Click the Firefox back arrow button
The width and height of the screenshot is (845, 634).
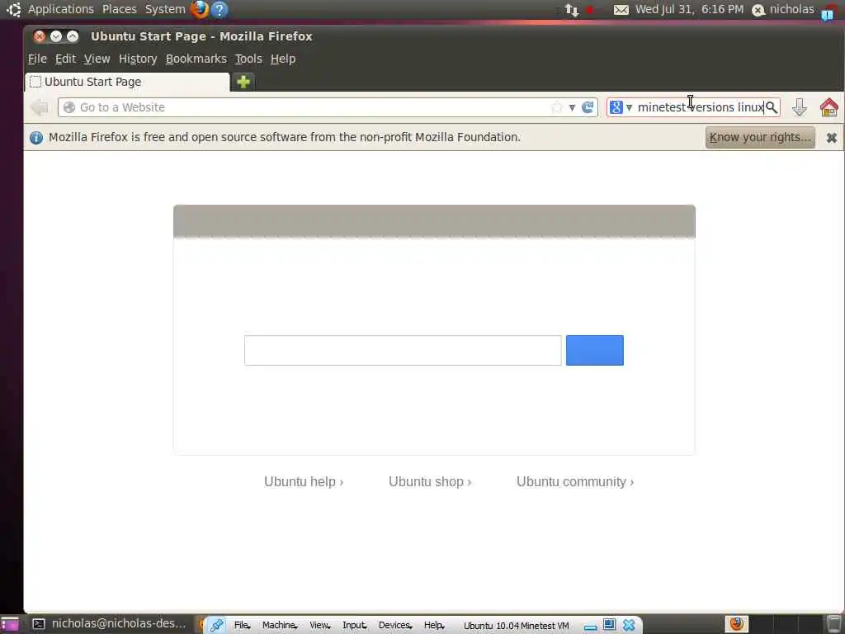click(40, 107)
